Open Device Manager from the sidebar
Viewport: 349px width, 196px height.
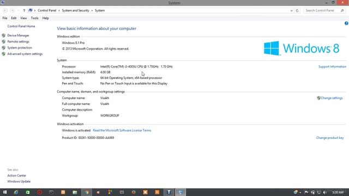click(18, 35)
